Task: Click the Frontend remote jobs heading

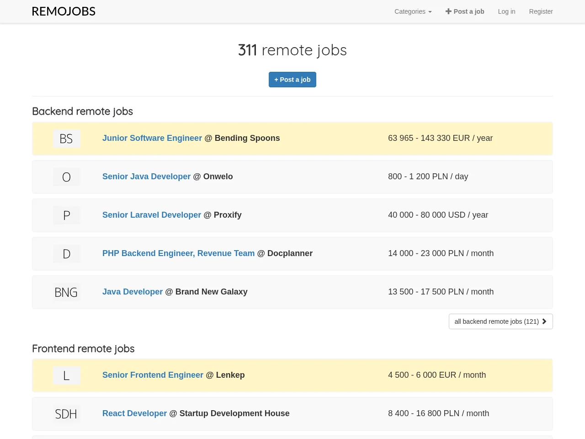Action: (83, 349)
